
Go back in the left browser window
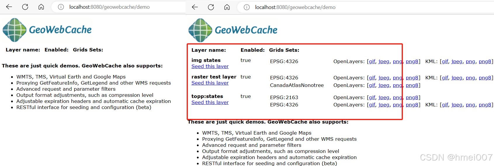click(x=9, y=7)
